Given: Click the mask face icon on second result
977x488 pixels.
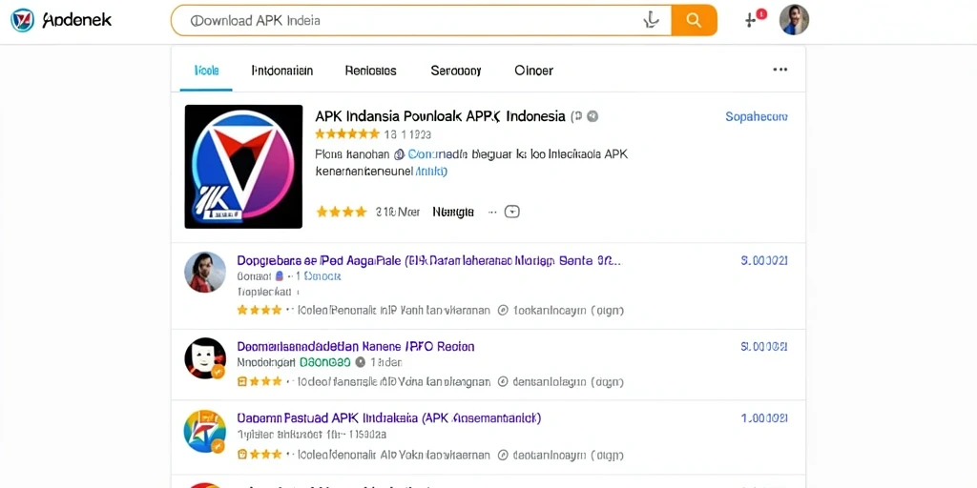Looking at the screenshot, I should tap(205, 358).
